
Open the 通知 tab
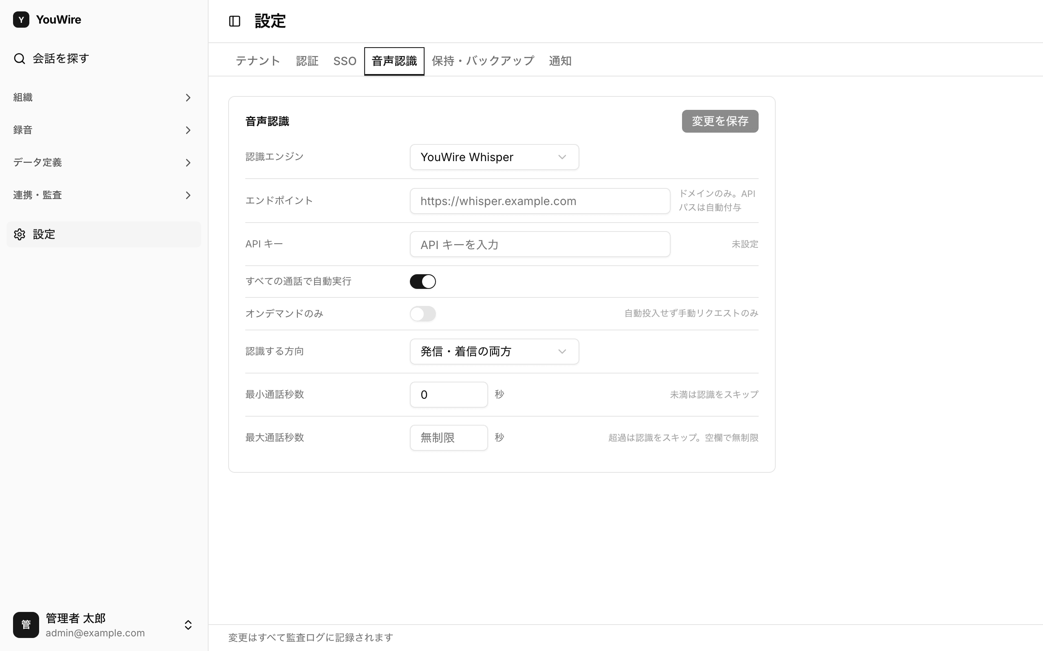pos(560,61)
